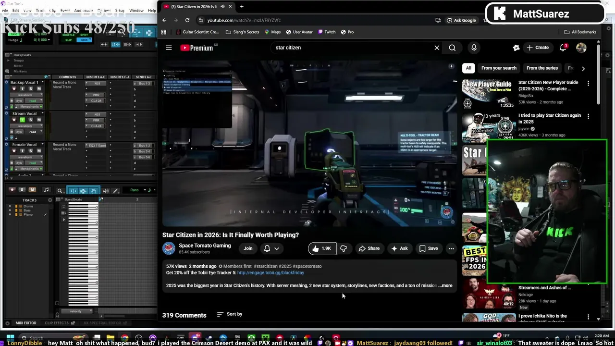This screenshot has height=346, width=615.
Task: Record-arm the Backup Vocal 1 track
Action: (x=14, y=89)
